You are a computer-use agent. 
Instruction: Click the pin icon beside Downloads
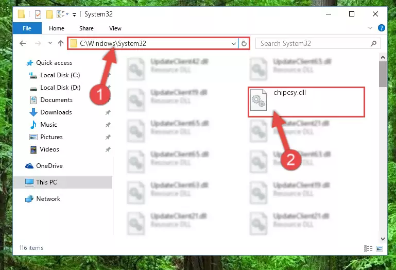click(108, 112)
